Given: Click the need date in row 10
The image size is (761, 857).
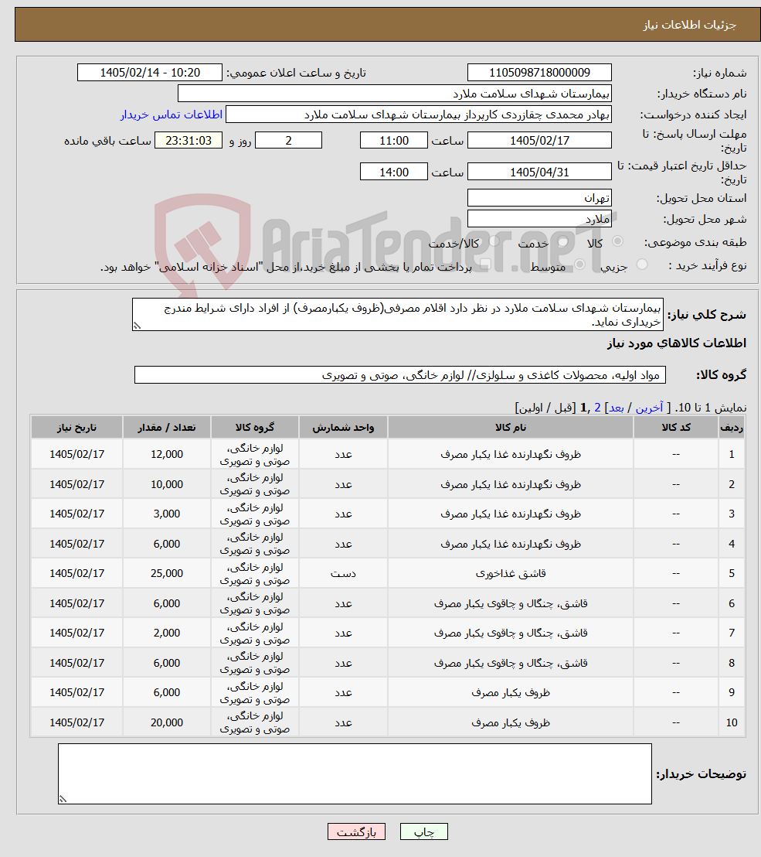Looking at the screenshot, I should pos(76,722).
